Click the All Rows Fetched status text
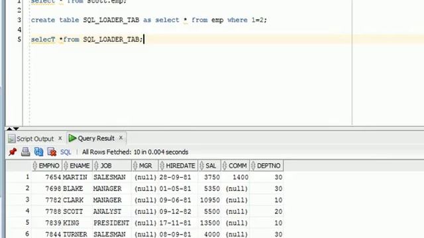This screenshot has height=238, width=424. [135, 152]
